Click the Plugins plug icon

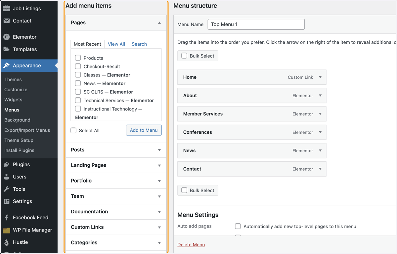7,164
